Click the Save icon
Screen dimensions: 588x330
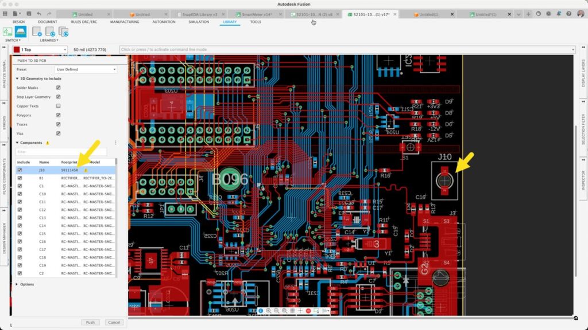[29, 14]
